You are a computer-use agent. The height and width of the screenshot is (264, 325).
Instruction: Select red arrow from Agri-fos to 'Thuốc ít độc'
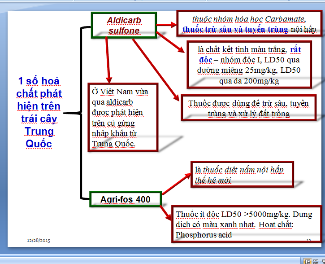(166, 212)
